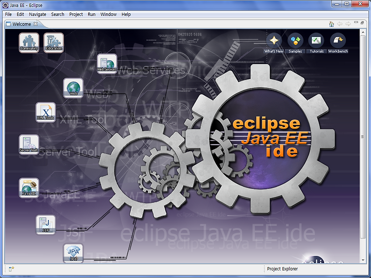371x278 pixels.
Task: Click the vertical scrollbar thumb
Action: coord(363,136)
